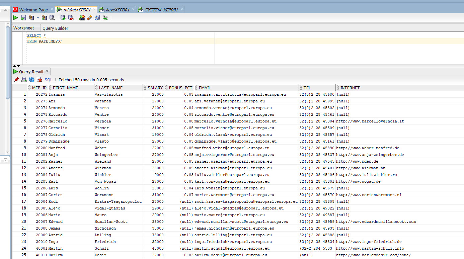
Task: Click the To Upper/Lower/InitCap icon
Action: point(105,18)
